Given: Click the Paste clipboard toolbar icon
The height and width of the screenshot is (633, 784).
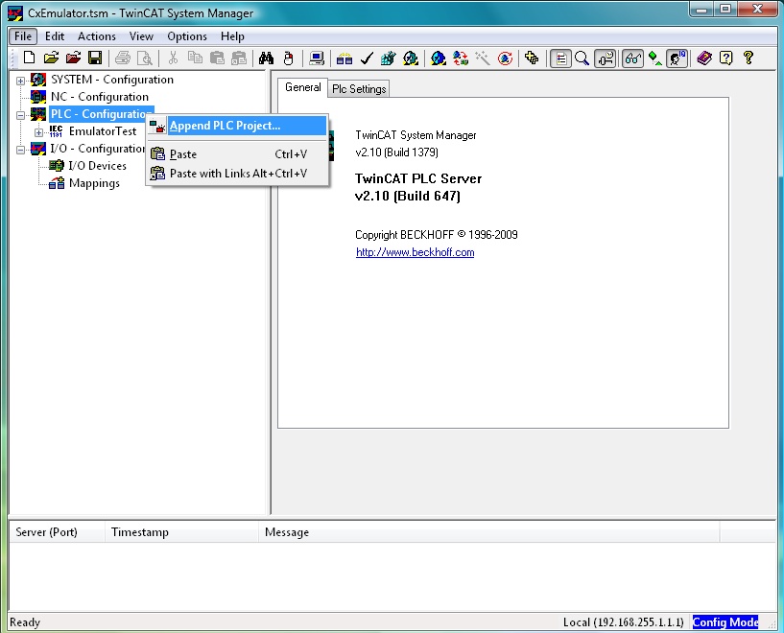Looking at the screenshot, I should click(217, 58).
